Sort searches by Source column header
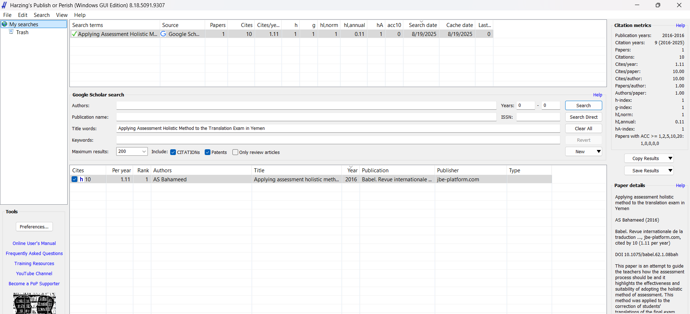The image size is (690, 314). [182, 25]
